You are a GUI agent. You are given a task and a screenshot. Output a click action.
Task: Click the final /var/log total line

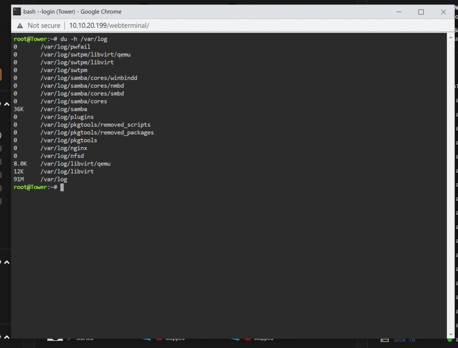40,179
